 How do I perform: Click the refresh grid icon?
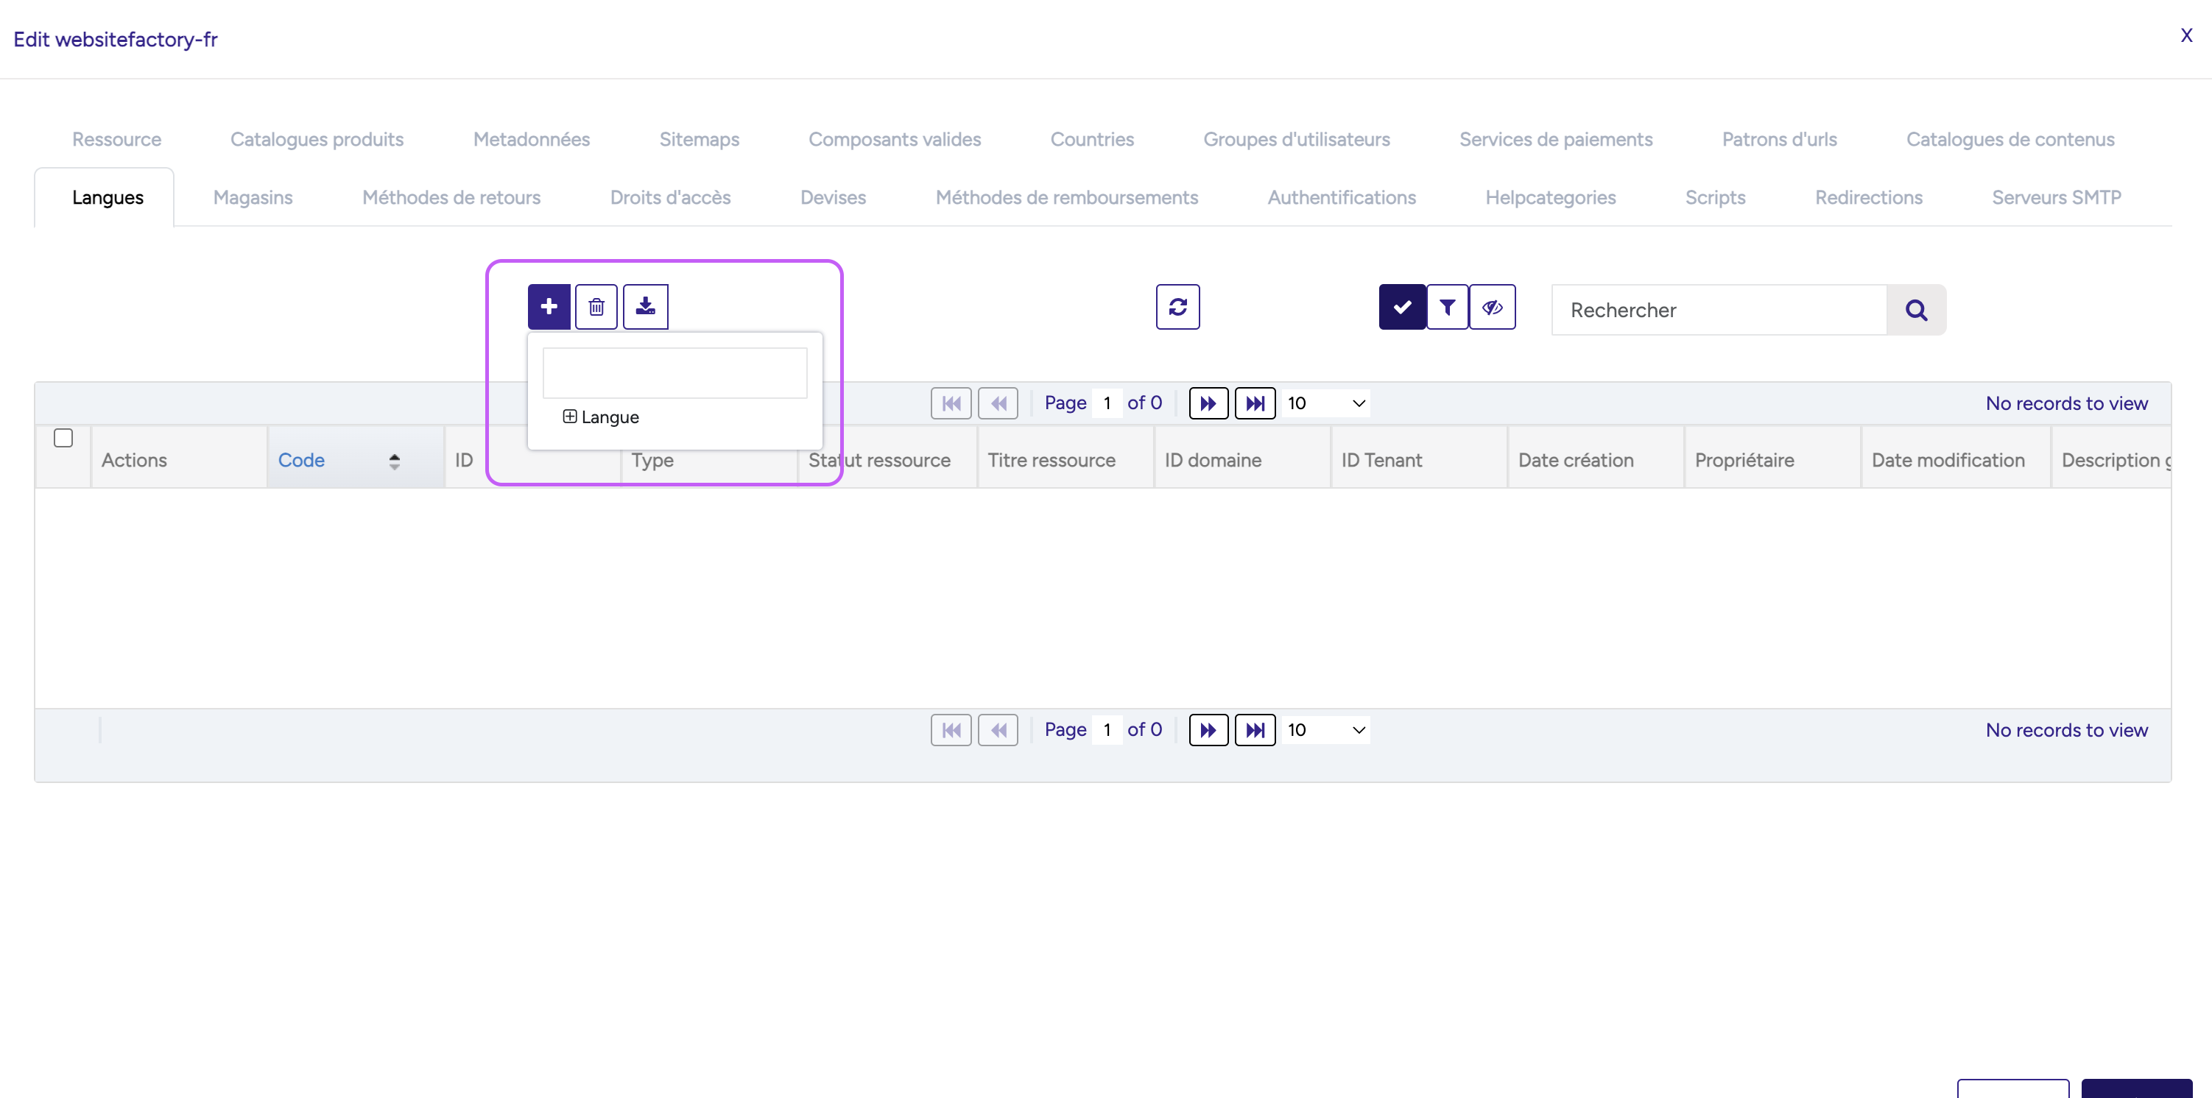(1177, 306)
